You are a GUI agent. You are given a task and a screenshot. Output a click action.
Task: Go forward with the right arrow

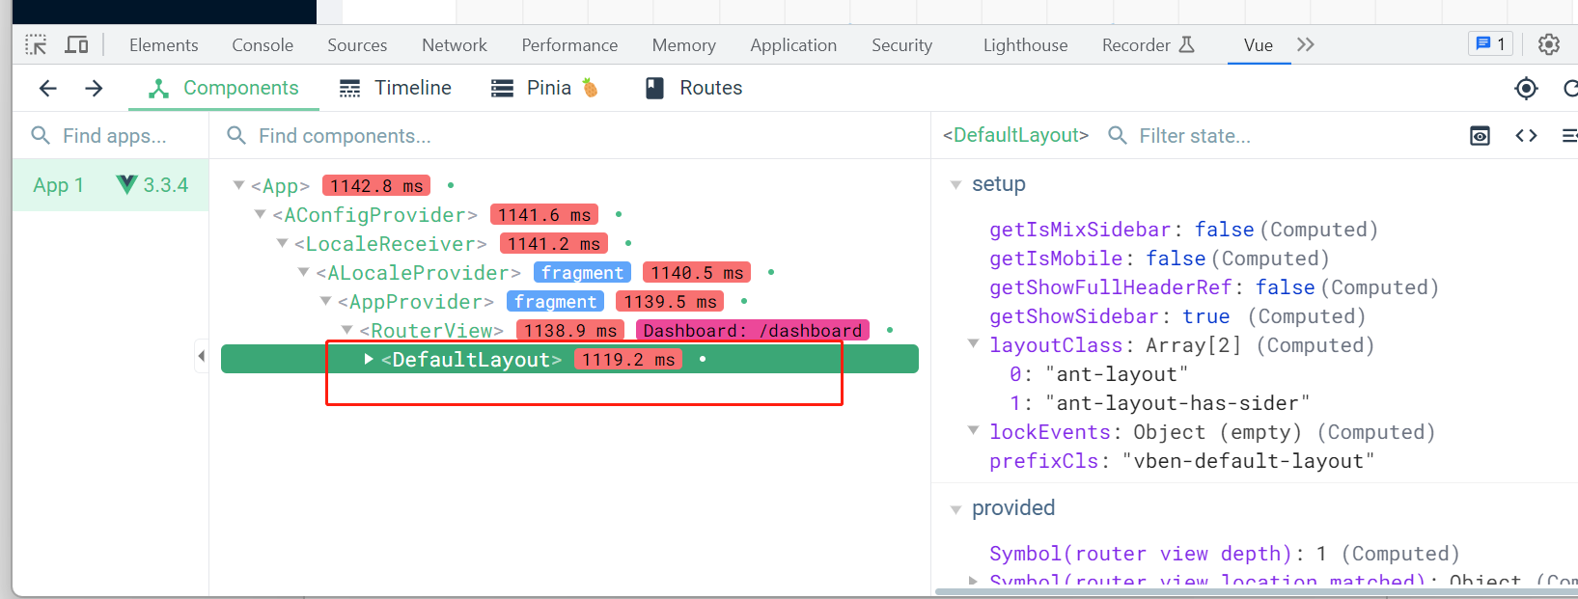click(94, 89)
